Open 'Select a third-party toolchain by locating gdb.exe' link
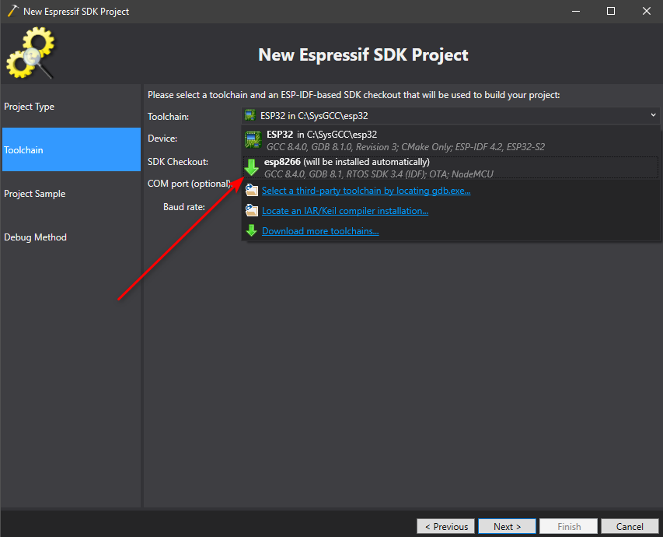Screen dimensions: 663x537 pos(366,191)
